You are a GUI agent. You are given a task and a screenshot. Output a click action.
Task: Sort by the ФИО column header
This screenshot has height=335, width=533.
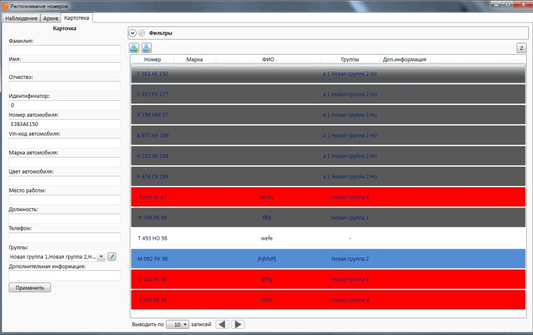pyautogui.click(x=268, y=60)
